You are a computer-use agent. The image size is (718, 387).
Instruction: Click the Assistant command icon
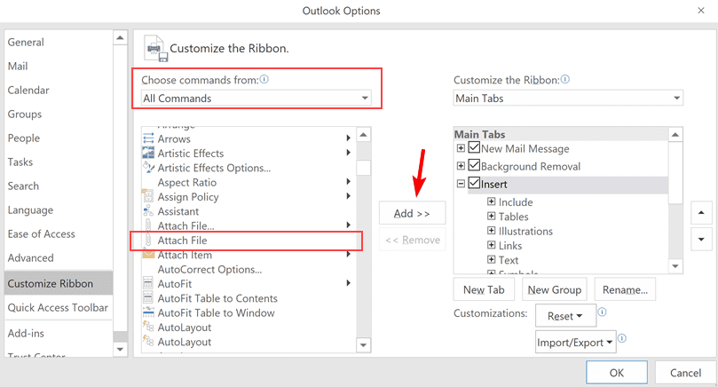pos(148,211)
